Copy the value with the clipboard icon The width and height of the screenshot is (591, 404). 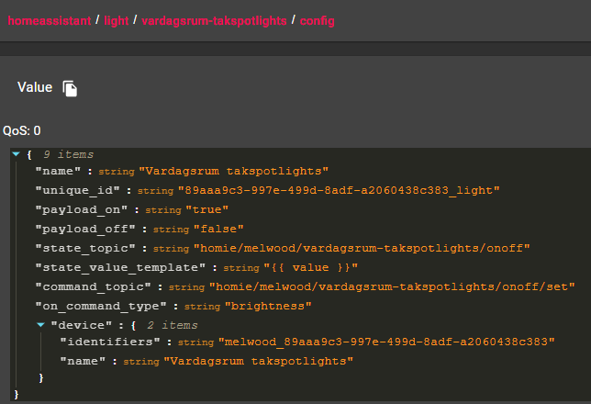click(x=70, y=89)
